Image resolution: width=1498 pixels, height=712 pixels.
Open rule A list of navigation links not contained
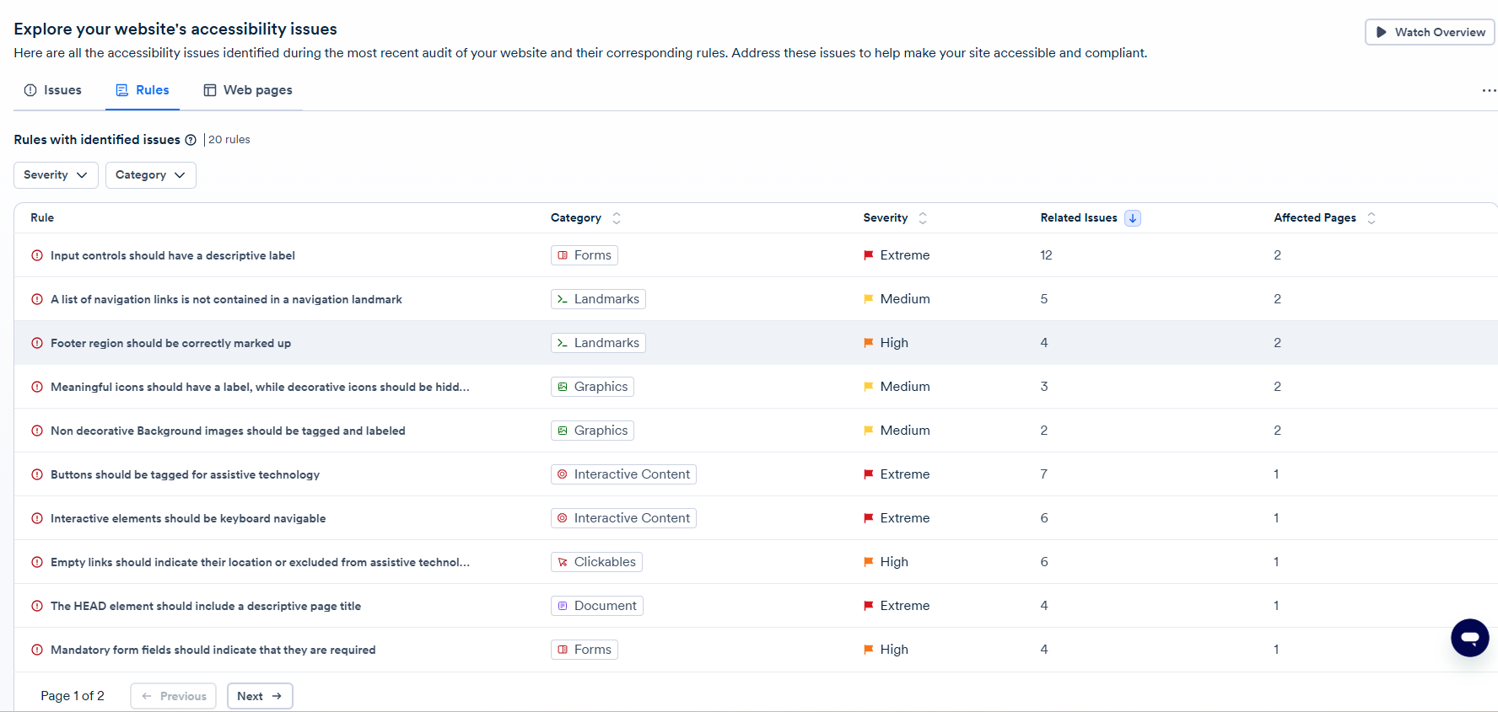click(226, 299)
